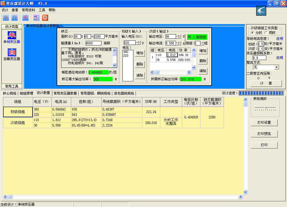The width and height of the screenshot is (287, 207).
Task: Select the 同时 radio button
Action: pos(266,33)
